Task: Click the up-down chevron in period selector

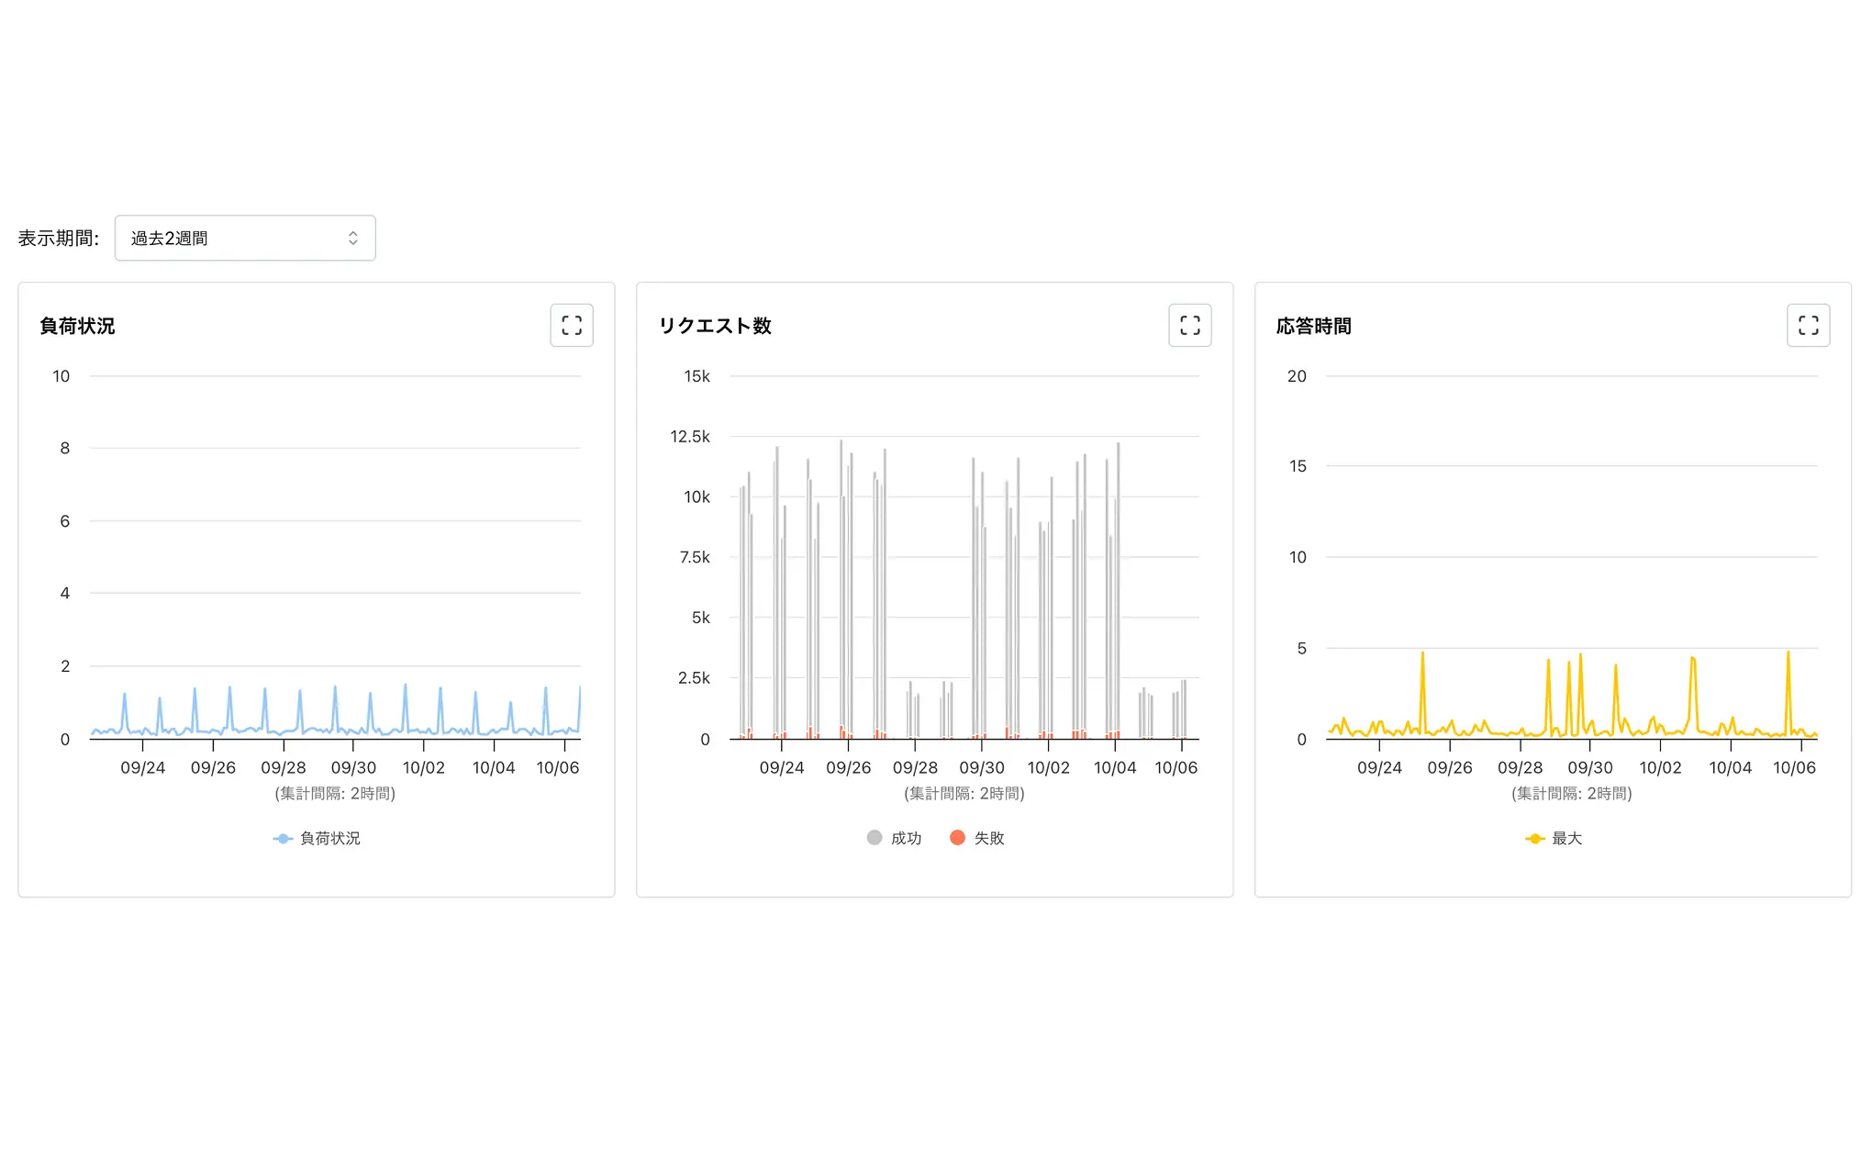Action: [353, 238]
